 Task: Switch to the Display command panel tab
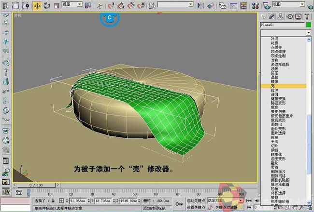click(x=299, y=16)
